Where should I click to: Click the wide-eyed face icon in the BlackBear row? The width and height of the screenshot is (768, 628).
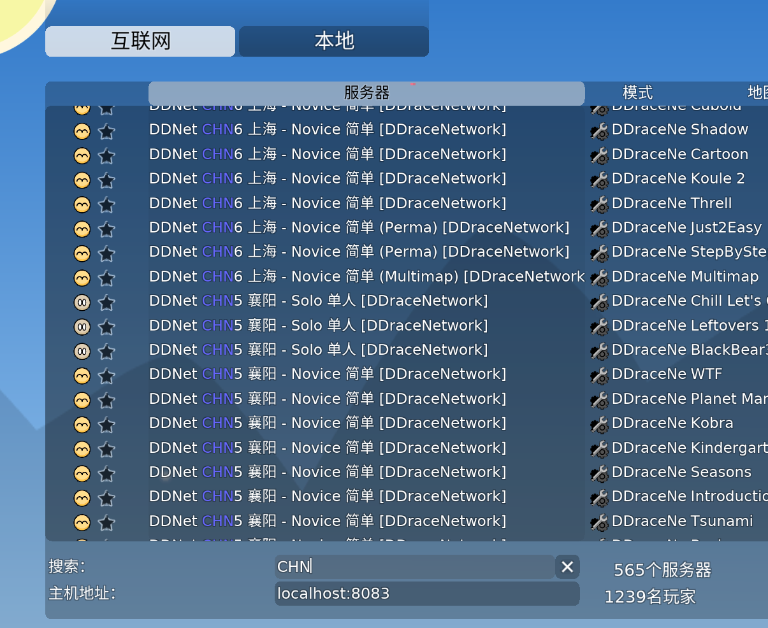(x=82, y=351)
